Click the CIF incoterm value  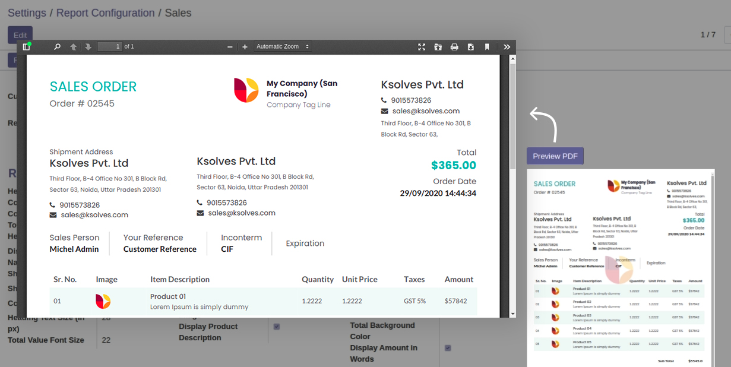[227, 249]
